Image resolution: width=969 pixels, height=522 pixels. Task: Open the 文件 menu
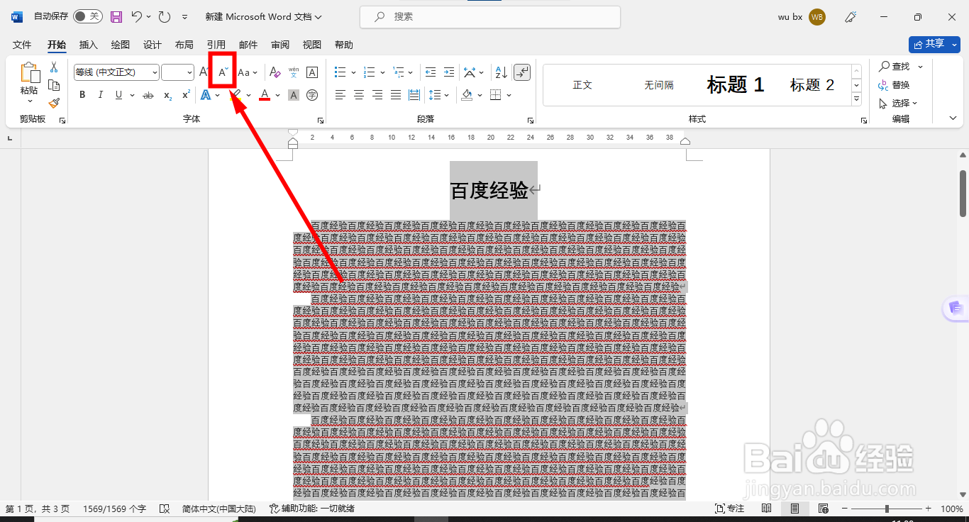[22, 45]
